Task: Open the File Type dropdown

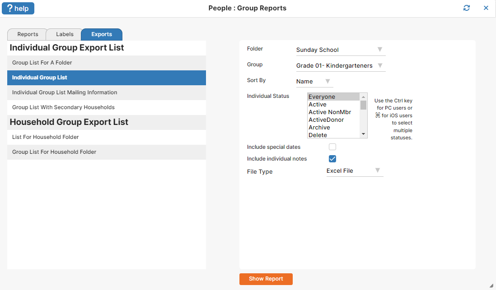Action: click(x=355, y=171)
